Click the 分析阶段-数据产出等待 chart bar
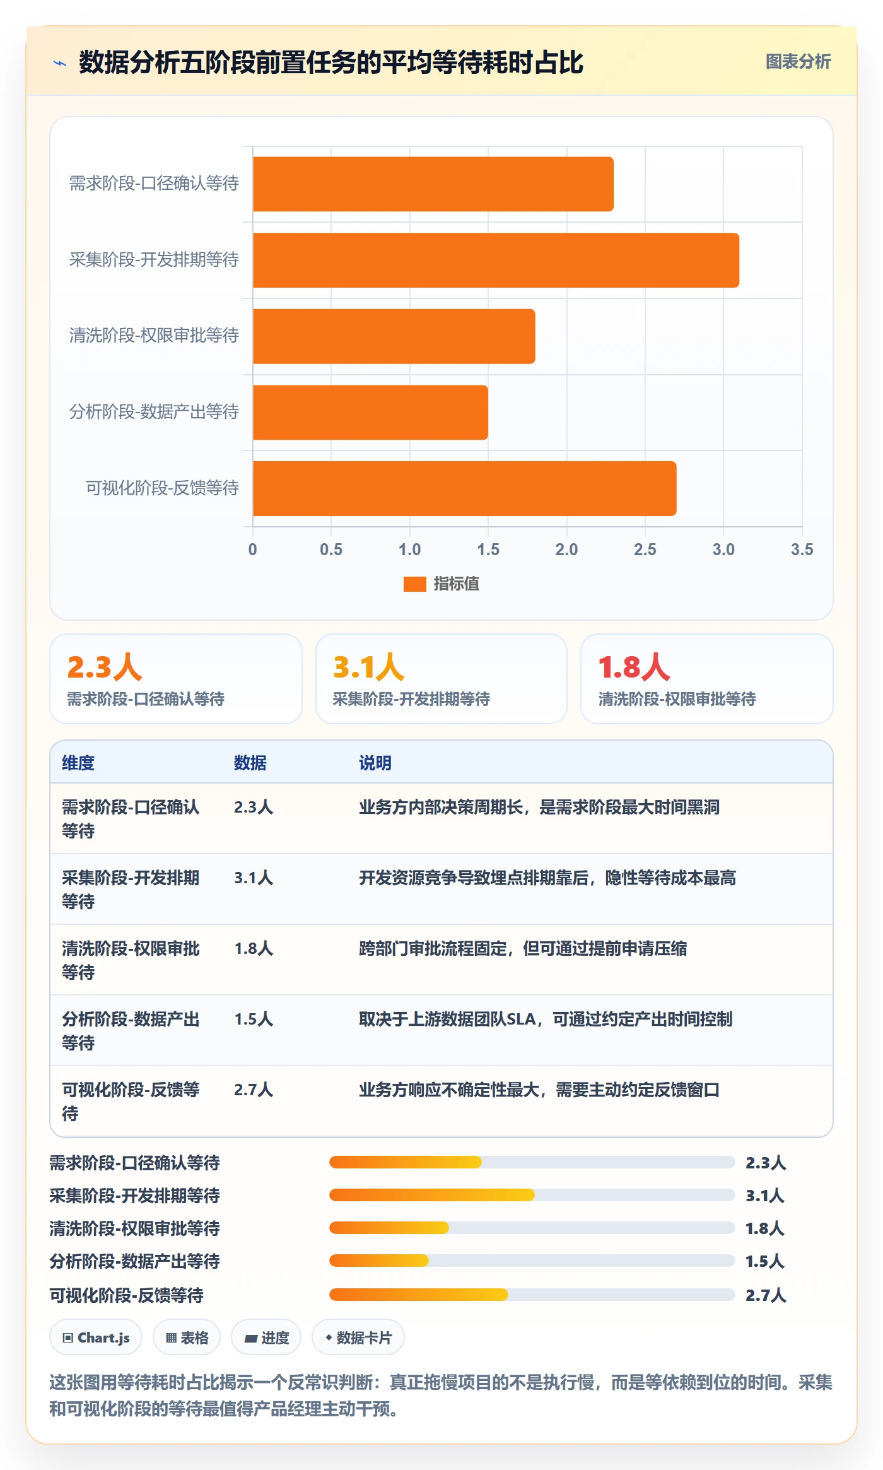 tap(370, 413)
